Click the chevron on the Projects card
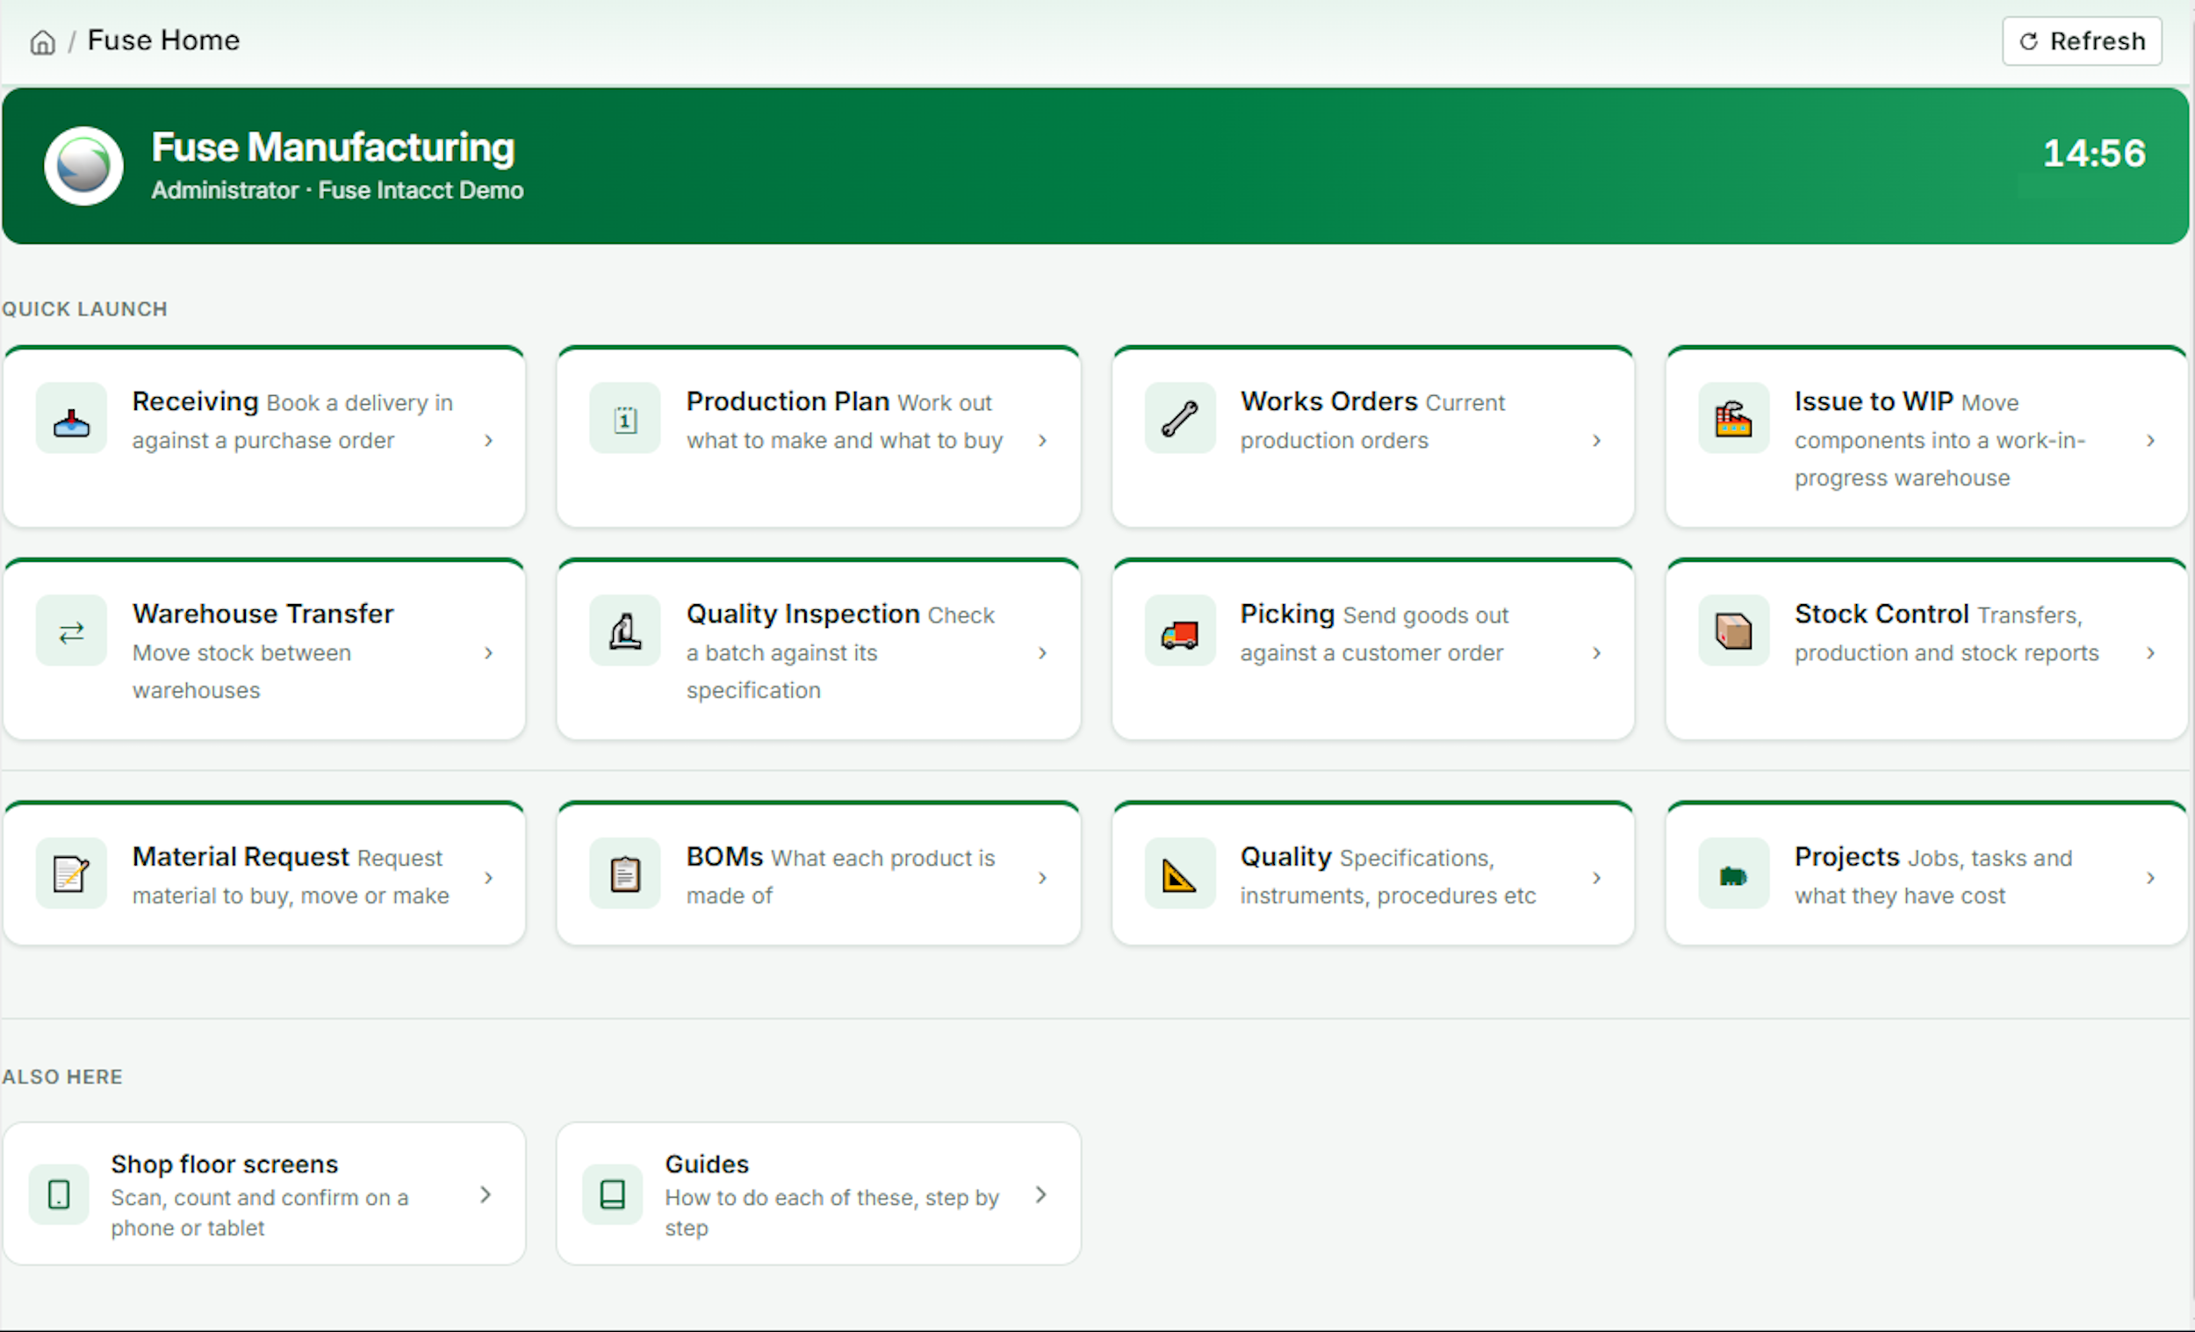2195x1332 pixels. pyautogui.click(x=2150, y=877)
